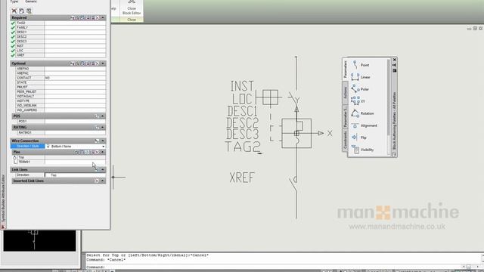
Task: Open the Direction / Style dropdown
Action: pyautogui.click(x=103, y=147)
